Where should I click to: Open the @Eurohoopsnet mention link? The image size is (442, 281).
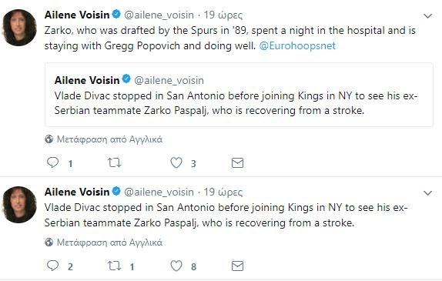click(297, 45)
